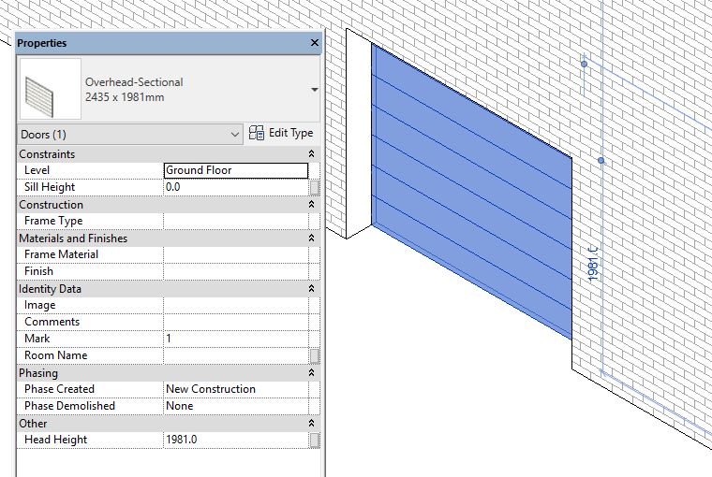This screenshot has height=477, width=712.
Task: Open the door type selector dropdown arrow
Action: click(x=314, y=90)
